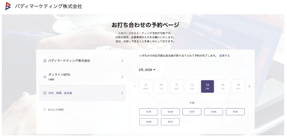Click the person icon beside あなたの情報
Screen dimensions: 287x140
tap(45, 109)
